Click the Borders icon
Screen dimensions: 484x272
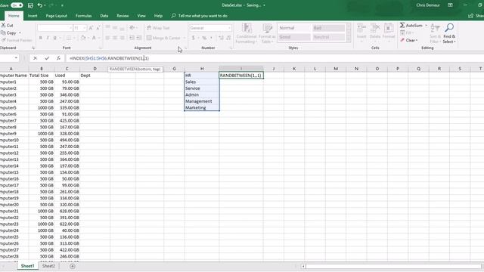[69, 38]
